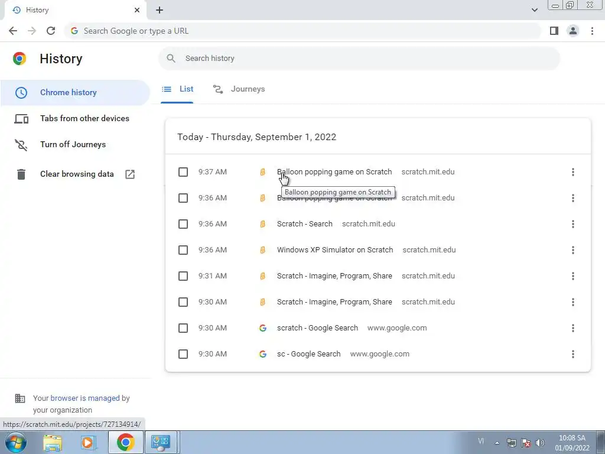Click into the Search history field
This screenshot has height=454, width=605.
click(359, 59)
